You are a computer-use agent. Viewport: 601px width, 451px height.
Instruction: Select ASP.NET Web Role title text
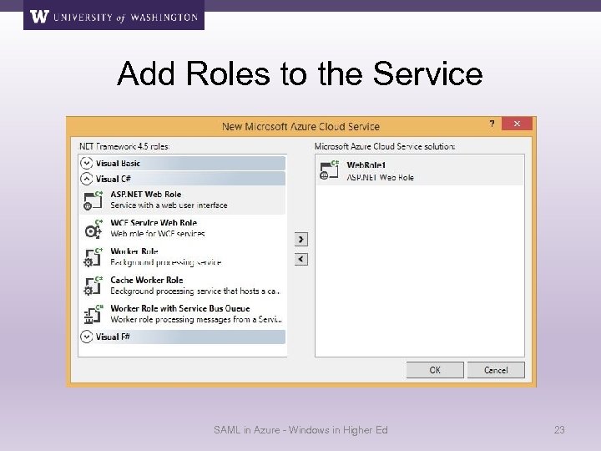coord(145,195)
